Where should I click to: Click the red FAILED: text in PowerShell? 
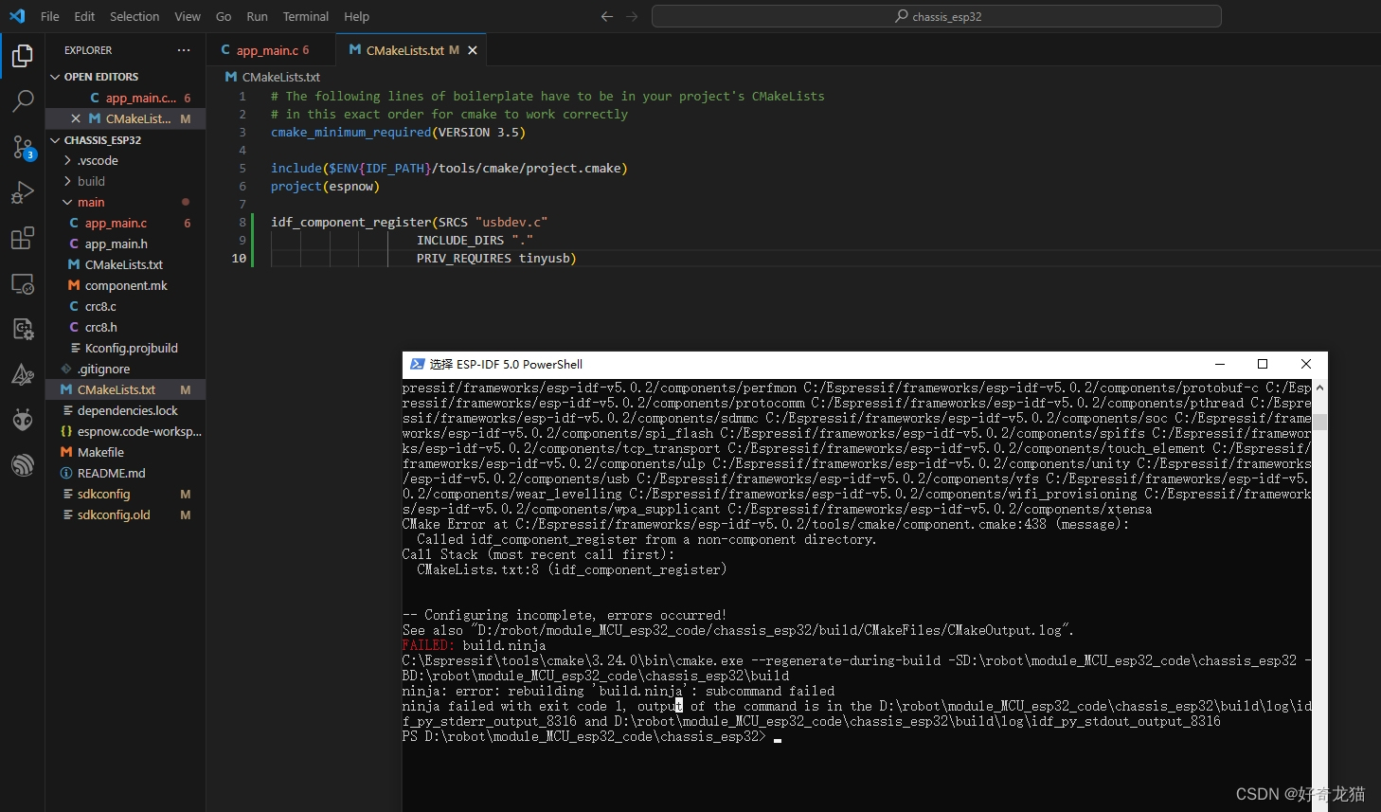click(428, 646)
